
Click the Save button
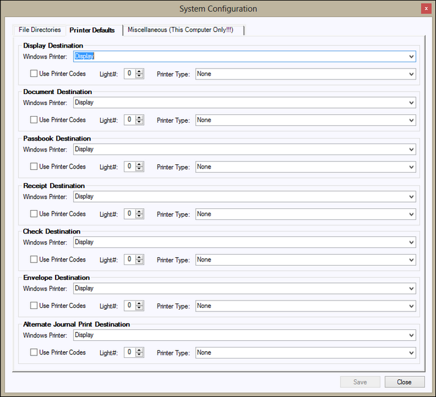coord(360,382)
